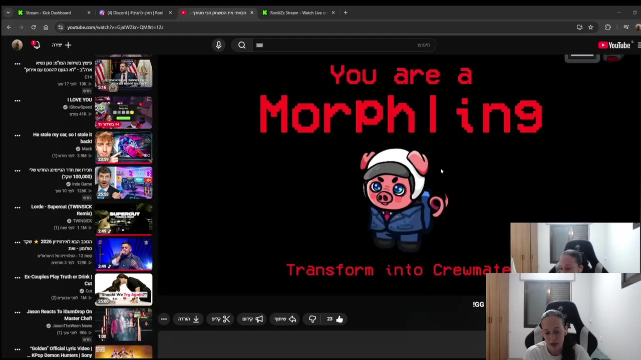Open the 5:16 news video thumbnail

[x=123, y=75]
